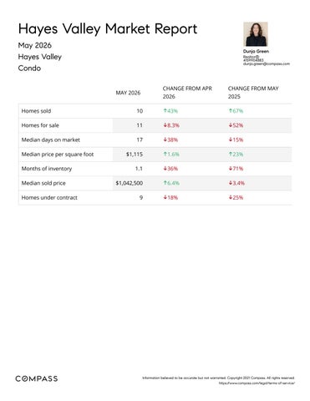The width and height of the screenshot is (310, 401).
Task: Click the Hayes Valley Market Report title
Action: coord(108,29)
